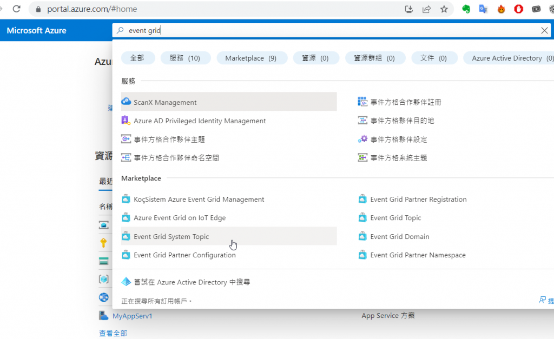The width and height of the screenshot is (554, 339).
Task: Click the Azure Active Directory diamond icon
Action: pos(126,282)
